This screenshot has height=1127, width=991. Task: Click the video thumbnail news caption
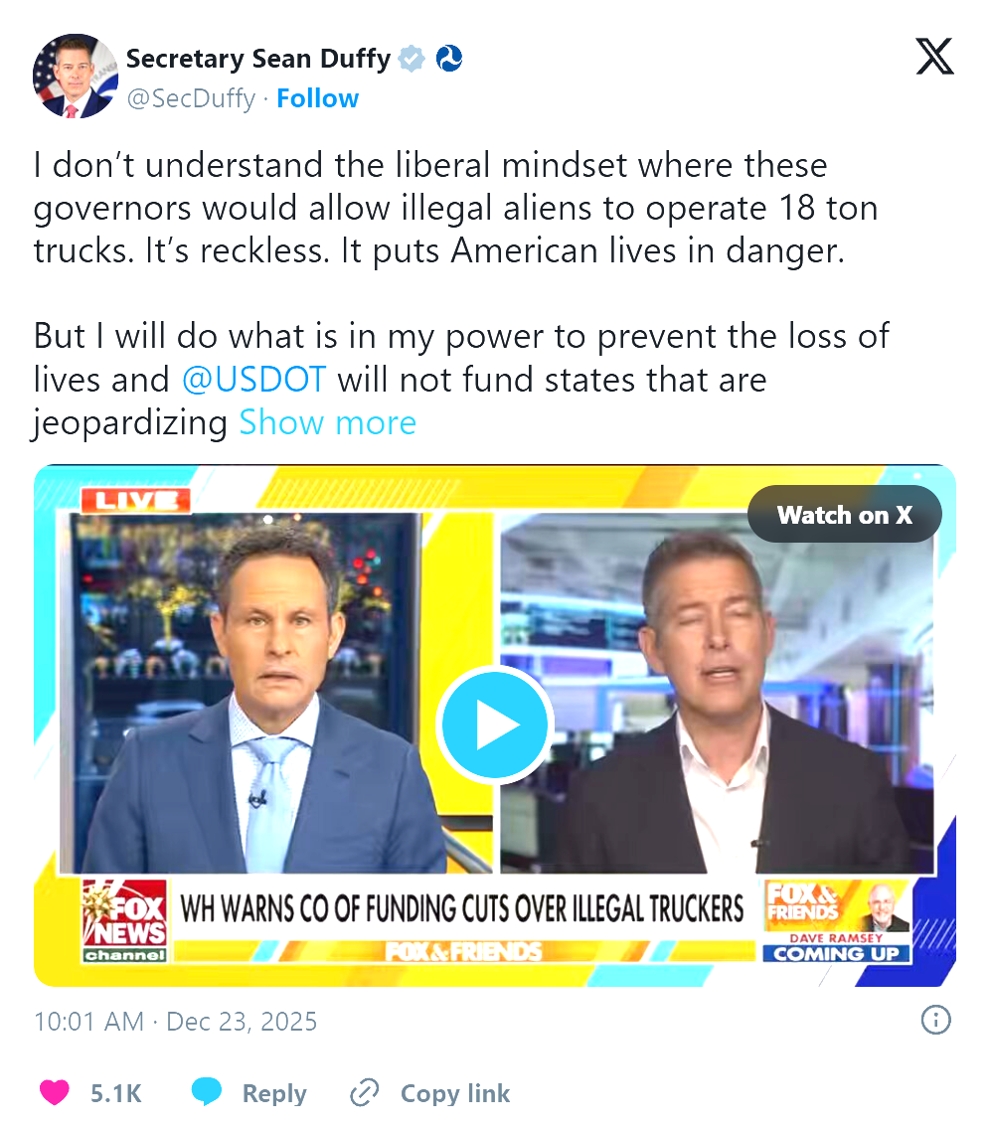pos(462,908)
